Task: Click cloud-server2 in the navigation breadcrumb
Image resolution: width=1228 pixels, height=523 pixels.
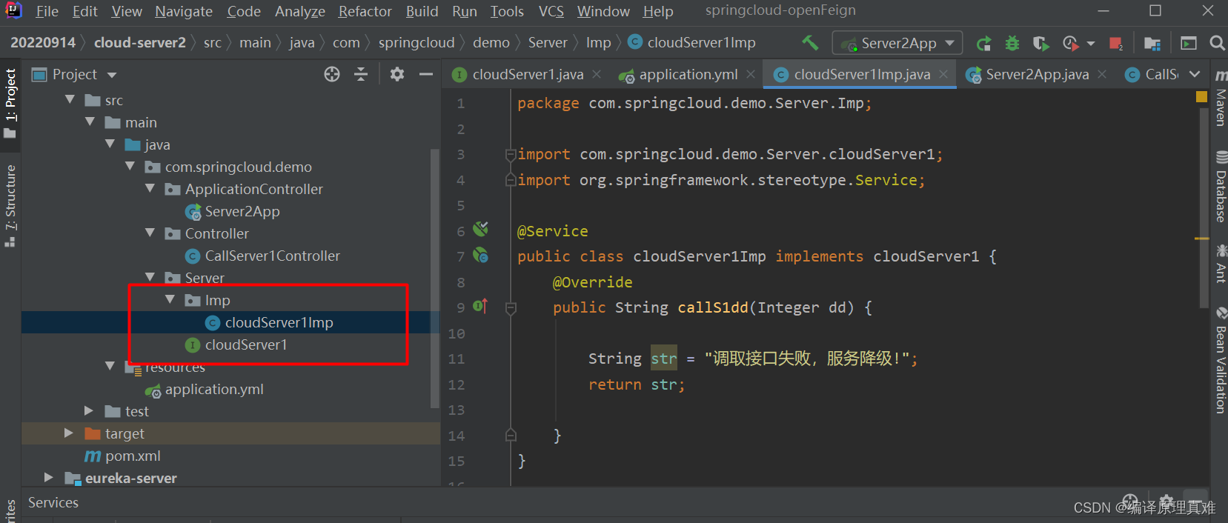Action: [140, 42]
